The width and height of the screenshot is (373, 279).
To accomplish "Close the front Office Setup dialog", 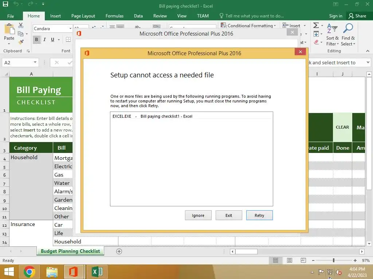I will tap(300, 52).
